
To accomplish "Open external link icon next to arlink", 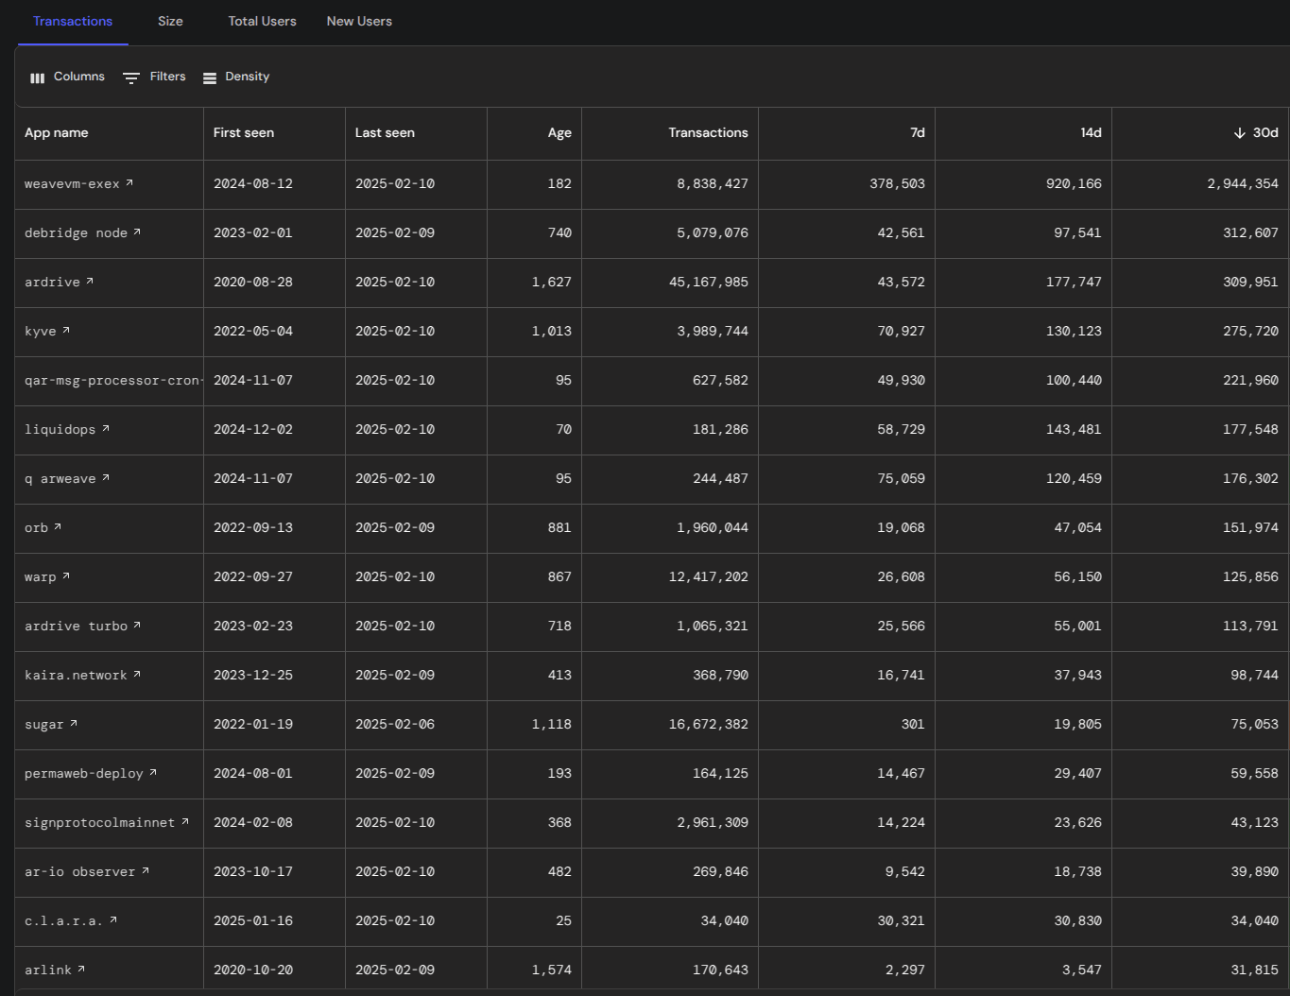I will [x=81, y=969].
